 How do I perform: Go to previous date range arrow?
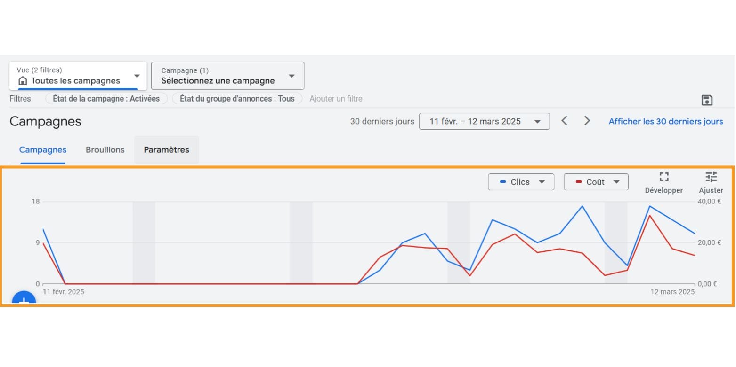[564, 121]
